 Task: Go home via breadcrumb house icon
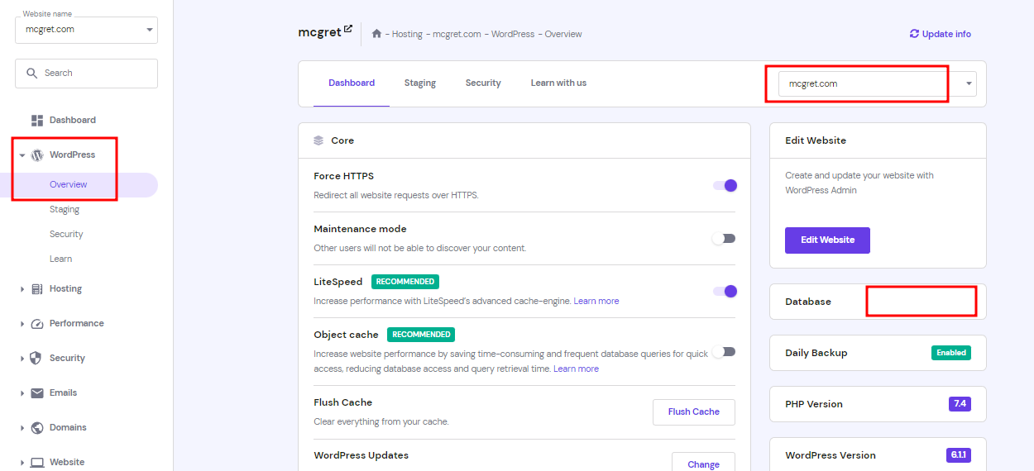(x=376, y=34)
